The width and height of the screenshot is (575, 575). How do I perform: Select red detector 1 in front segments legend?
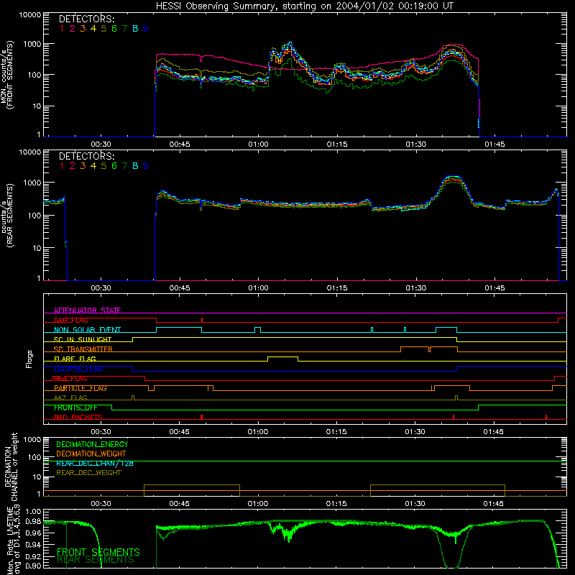point(62,29)
